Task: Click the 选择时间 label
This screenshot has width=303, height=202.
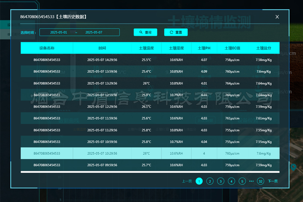Action: pos(28,32)
